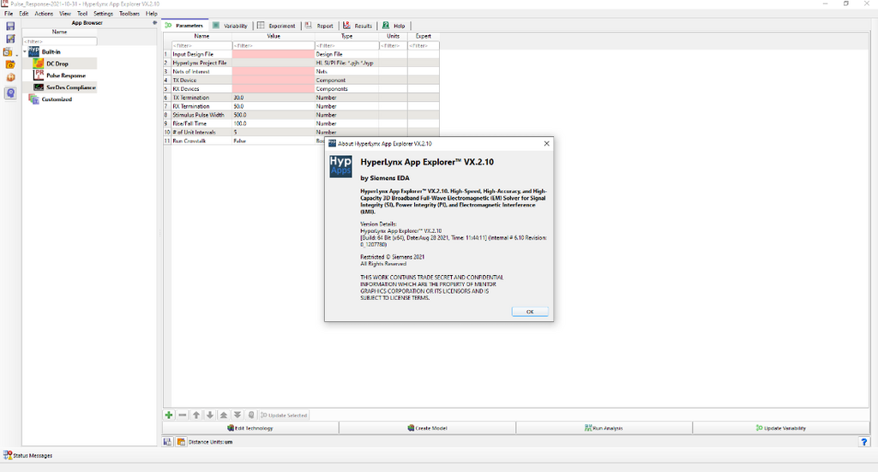Click the move-down arrow icon
This screenshot has height=472, width=878.
click(x=210, y=415)
